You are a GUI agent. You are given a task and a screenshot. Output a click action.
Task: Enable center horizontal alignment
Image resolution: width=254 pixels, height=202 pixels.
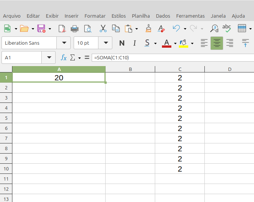coord(217,43)
